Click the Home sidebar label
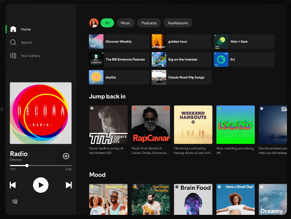Screen dimensions: 291x219 [26, 29]
